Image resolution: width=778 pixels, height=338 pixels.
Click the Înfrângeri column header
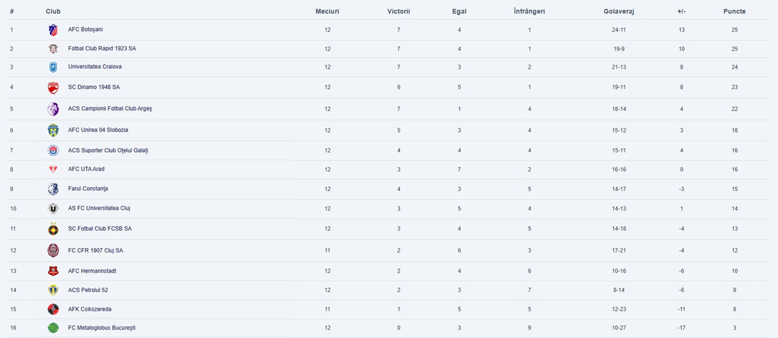529,12
